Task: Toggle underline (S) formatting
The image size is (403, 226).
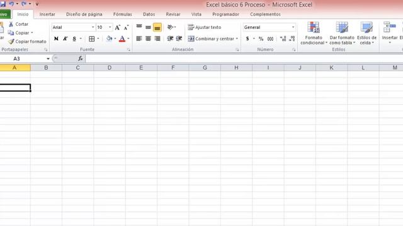Action: click(74, 39)
